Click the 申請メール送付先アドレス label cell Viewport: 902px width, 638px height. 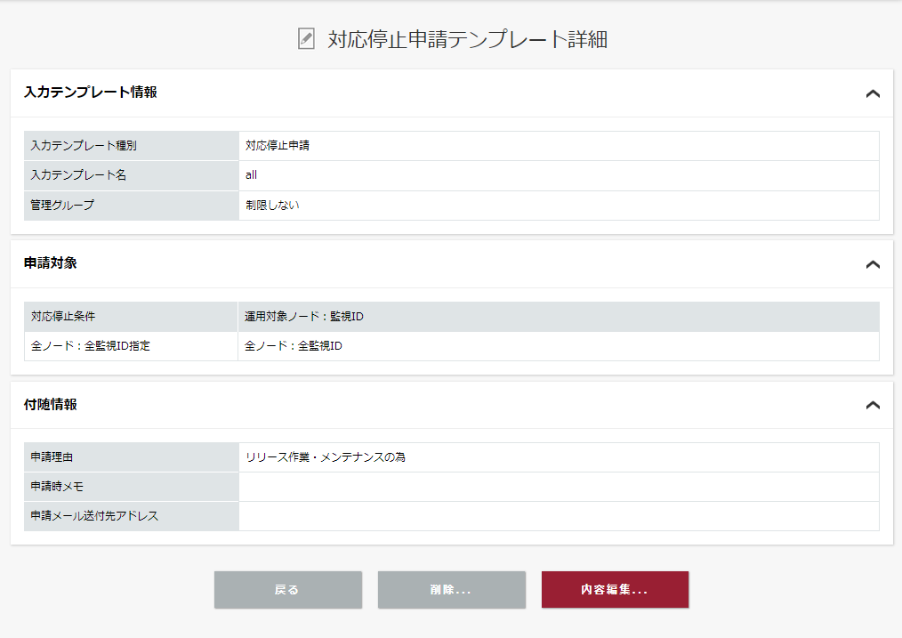pyautogui.click(x=131, y=516)
